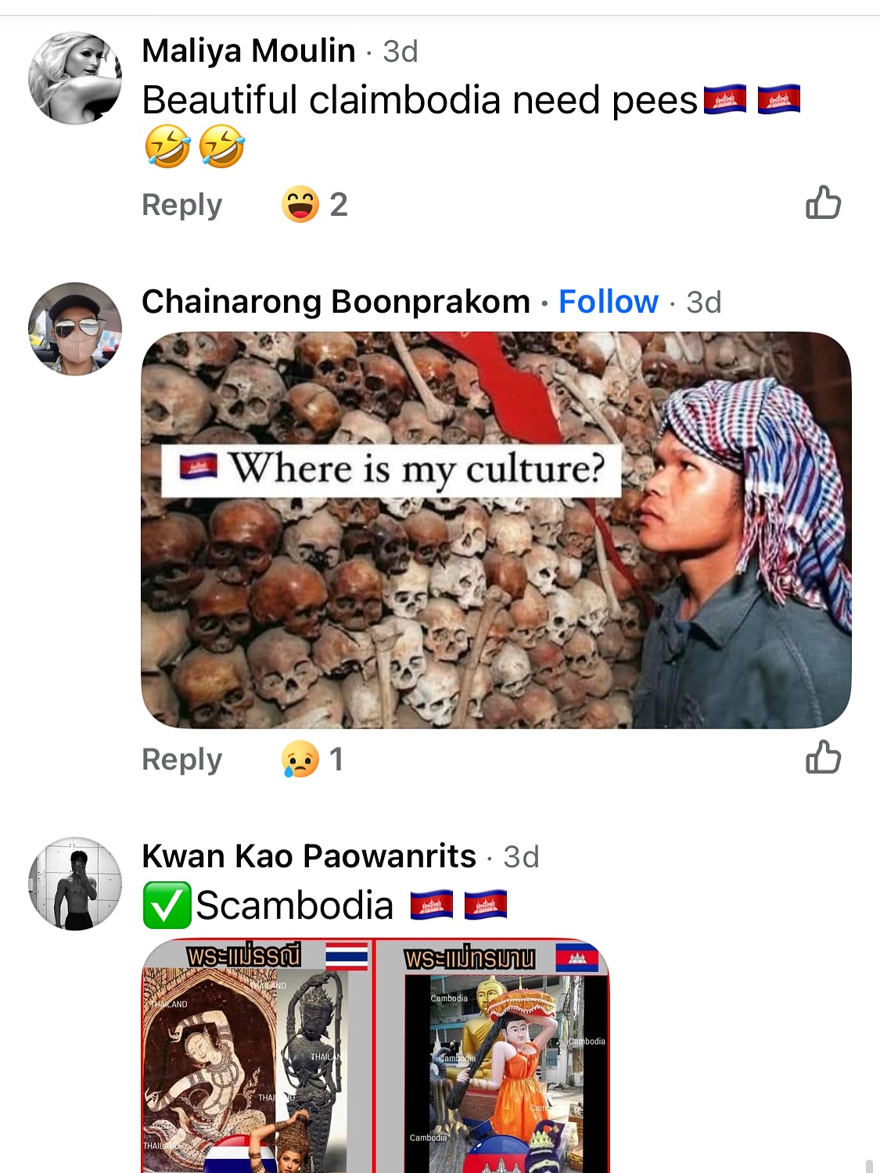880x1173 pixels.
Task: Open Maliya Moulin's profile picture
Action: 75,78
